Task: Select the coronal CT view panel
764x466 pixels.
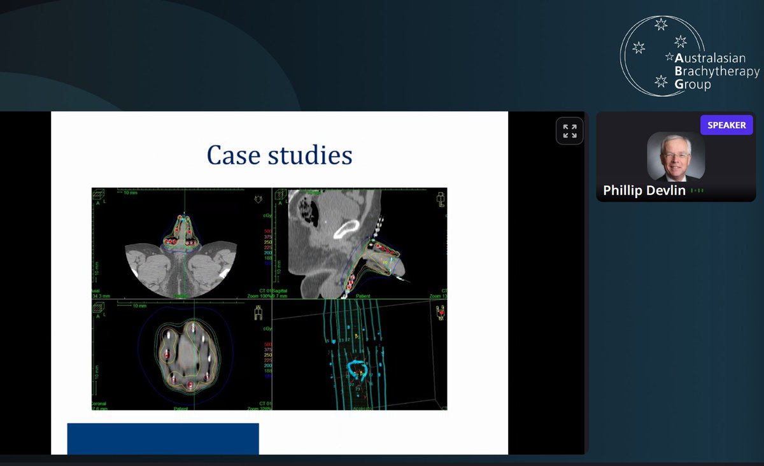Action: (x=182, y=355)
